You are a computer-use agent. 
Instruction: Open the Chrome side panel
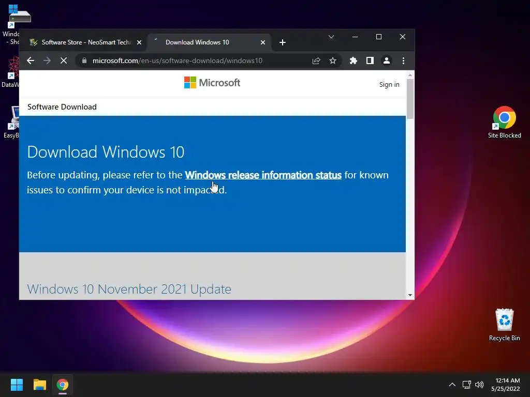coord(370,60)
